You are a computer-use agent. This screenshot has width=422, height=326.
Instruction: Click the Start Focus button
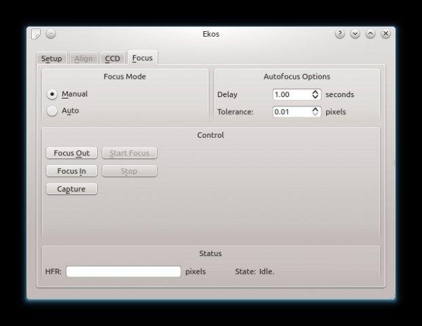130,153
